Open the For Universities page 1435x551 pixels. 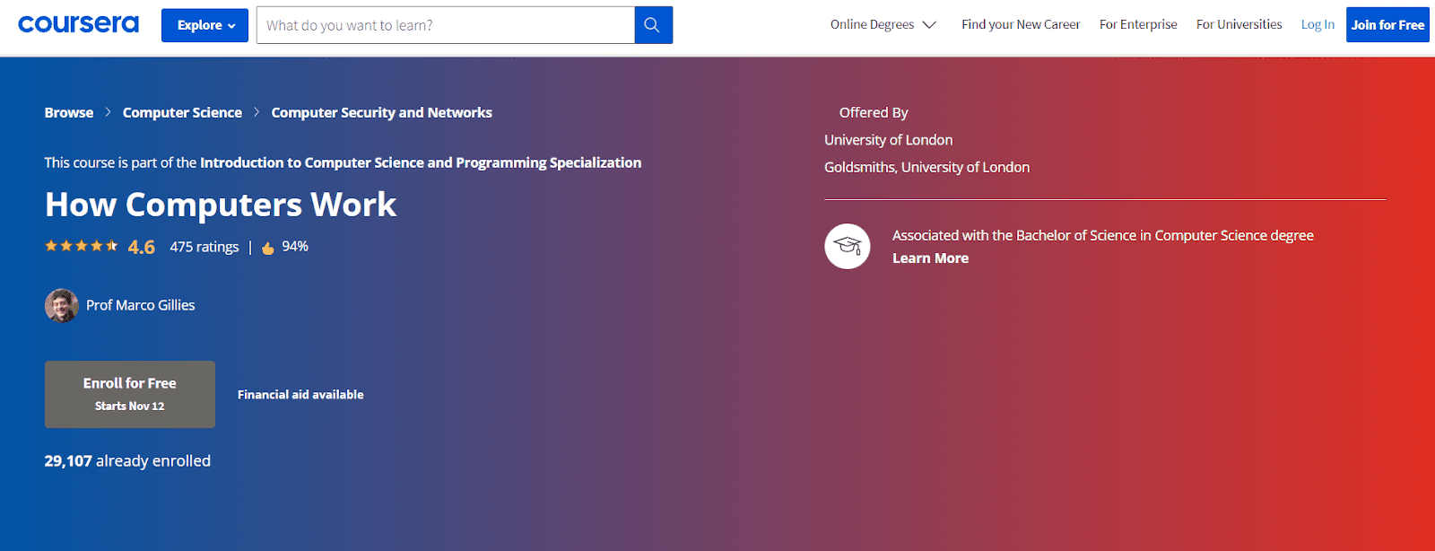point(1239,24)
